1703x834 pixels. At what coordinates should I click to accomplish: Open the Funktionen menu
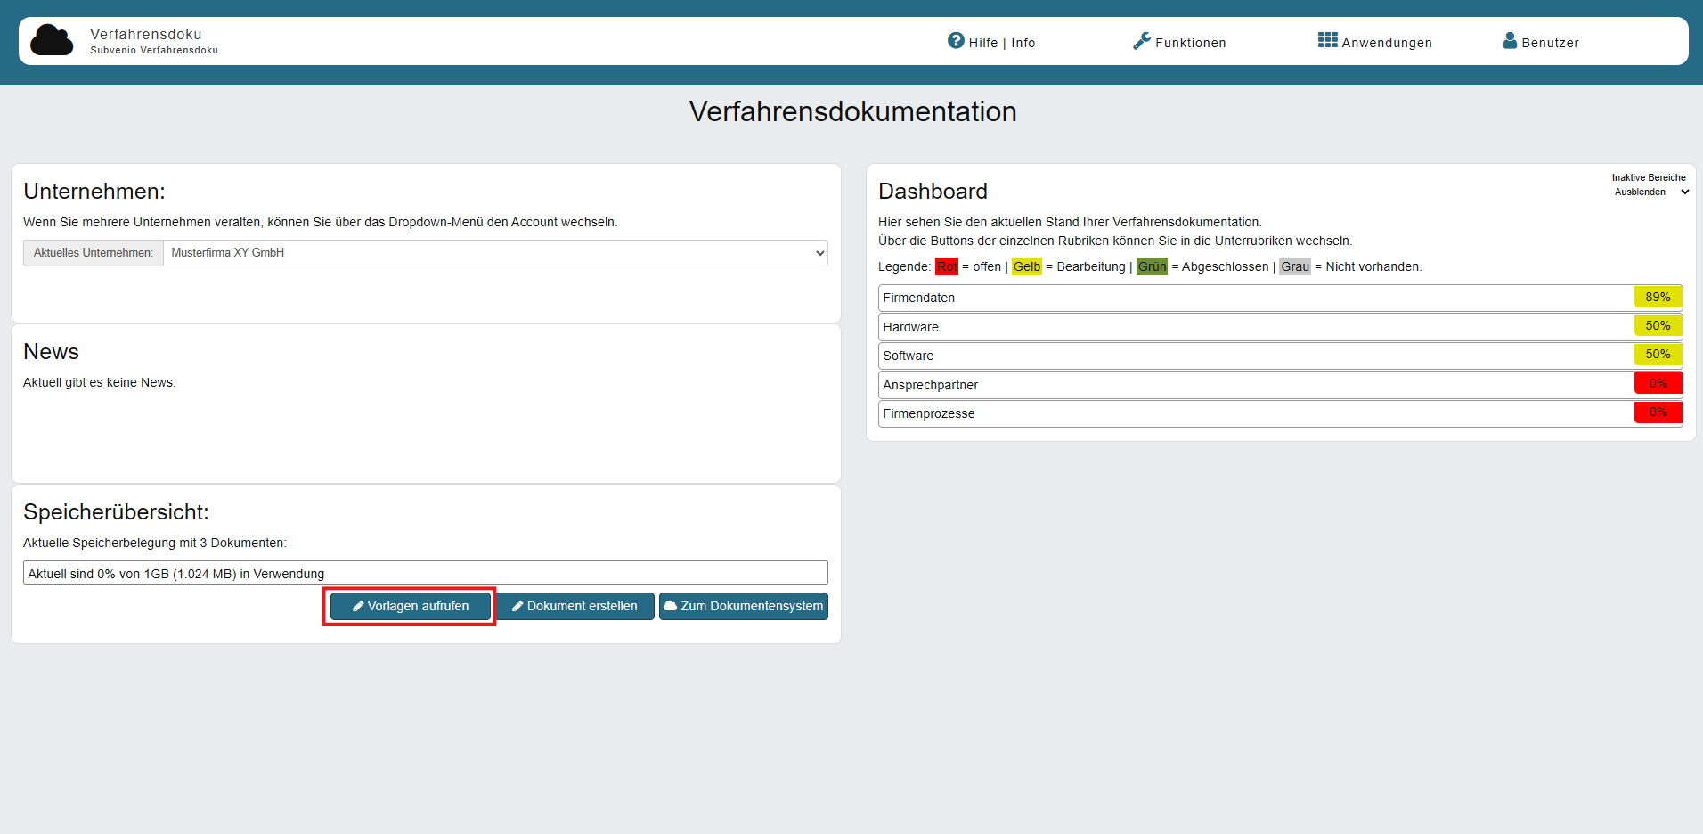(1179, 42)
